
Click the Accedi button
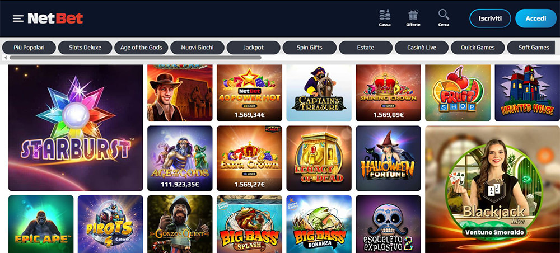(536, 18)
